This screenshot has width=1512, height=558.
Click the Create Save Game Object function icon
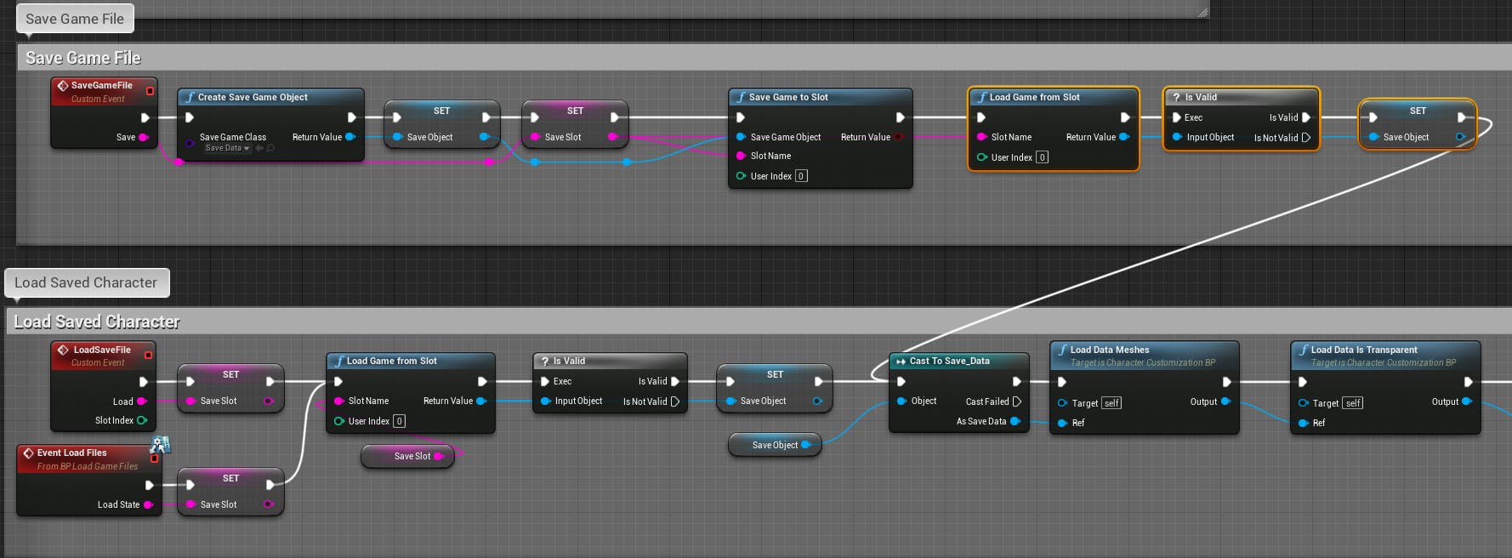coord(190,97)
